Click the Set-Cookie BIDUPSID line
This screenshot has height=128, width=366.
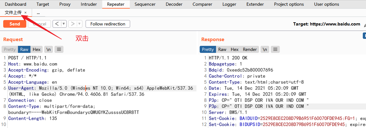click(287, 124)
